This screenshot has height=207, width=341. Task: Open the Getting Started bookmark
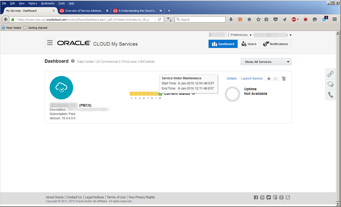pyautogui.click(x=35, y=28)
